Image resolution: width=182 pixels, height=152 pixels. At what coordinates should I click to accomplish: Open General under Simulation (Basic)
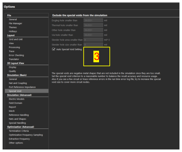click(x=13, y=79)
